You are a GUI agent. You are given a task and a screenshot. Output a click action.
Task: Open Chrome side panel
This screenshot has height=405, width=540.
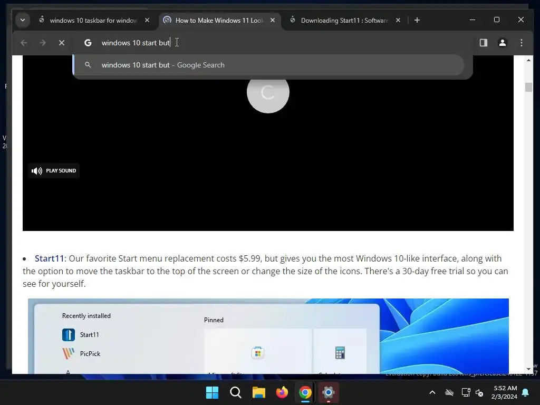[x=484, y=43]
